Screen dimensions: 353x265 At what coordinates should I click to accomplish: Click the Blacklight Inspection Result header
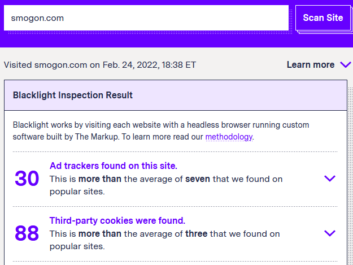click(x=73, y=95)
